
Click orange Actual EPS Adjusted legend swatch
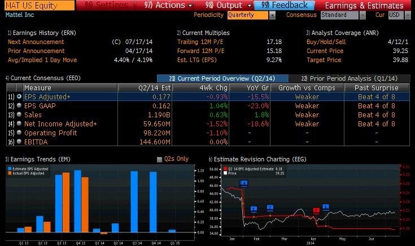(x=10, y=173)
